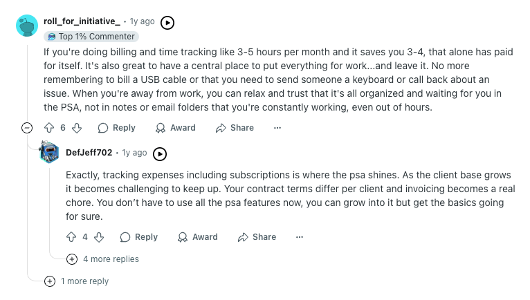Collapse the roll_for_initiative_ comment thread
Viewport: 530px width, 300px height.
[27, 128]
